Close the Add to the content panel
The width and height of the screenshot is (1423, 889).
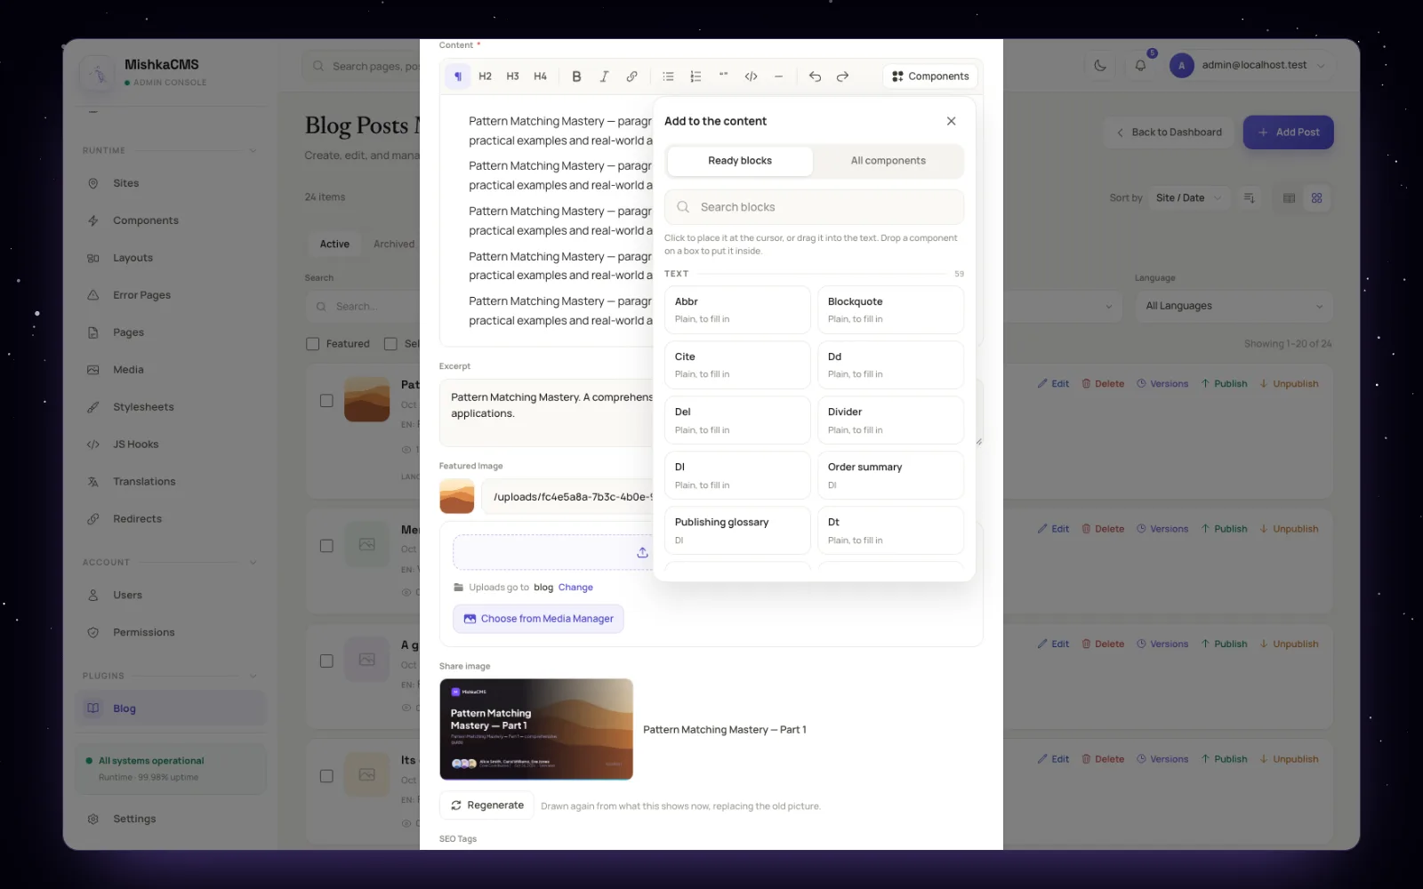[952, 121]
